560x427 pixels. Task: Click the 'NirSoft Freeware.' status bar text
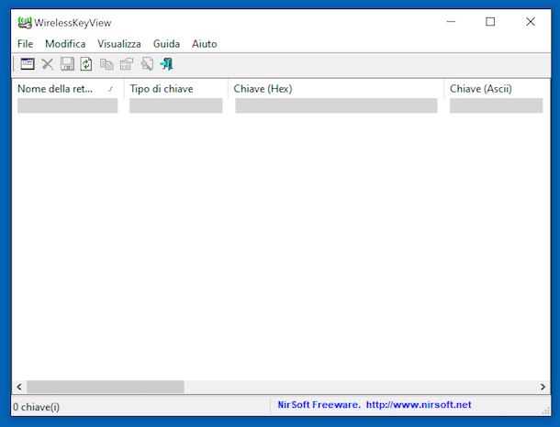tap(319, 405)
